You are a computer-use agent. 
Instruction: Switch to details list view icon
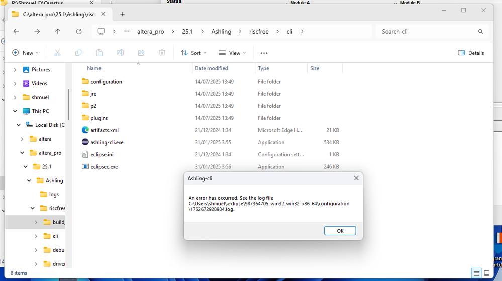pos(476,273)
